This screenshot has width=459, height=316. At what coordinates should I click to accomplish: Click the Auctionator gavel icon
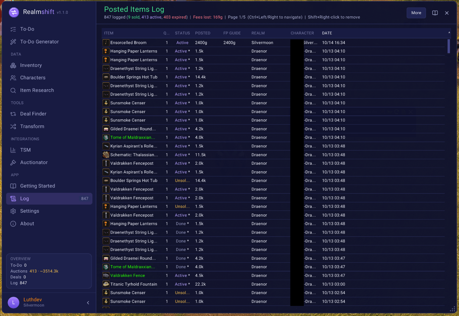click(13, 162)
